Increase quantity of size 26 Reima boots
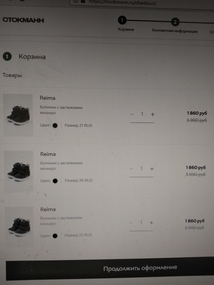The image size is (214, 285). click(152, 169)
